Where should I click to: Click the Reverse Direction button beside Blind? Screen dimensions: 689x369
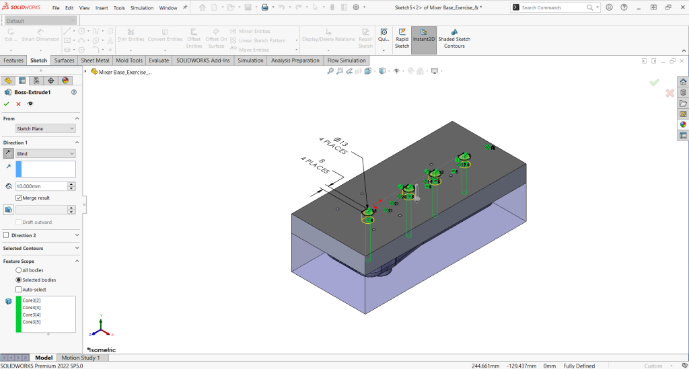click(9, 154)
